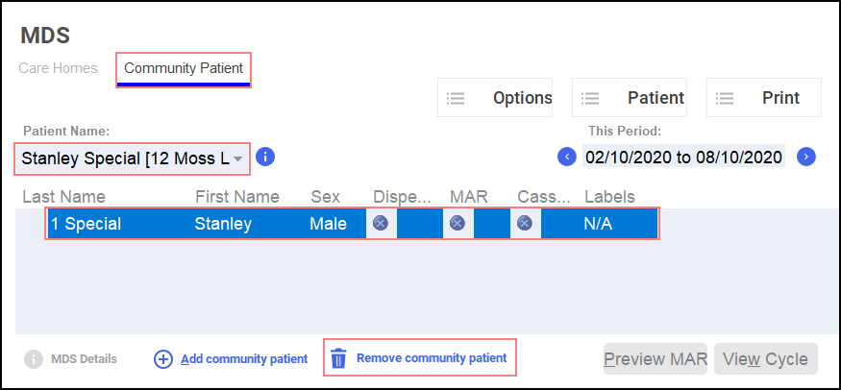Viewport: 841px width, 390px height.
Task: Click the MDS Details info icon
Action: click(x=34, y=359)
